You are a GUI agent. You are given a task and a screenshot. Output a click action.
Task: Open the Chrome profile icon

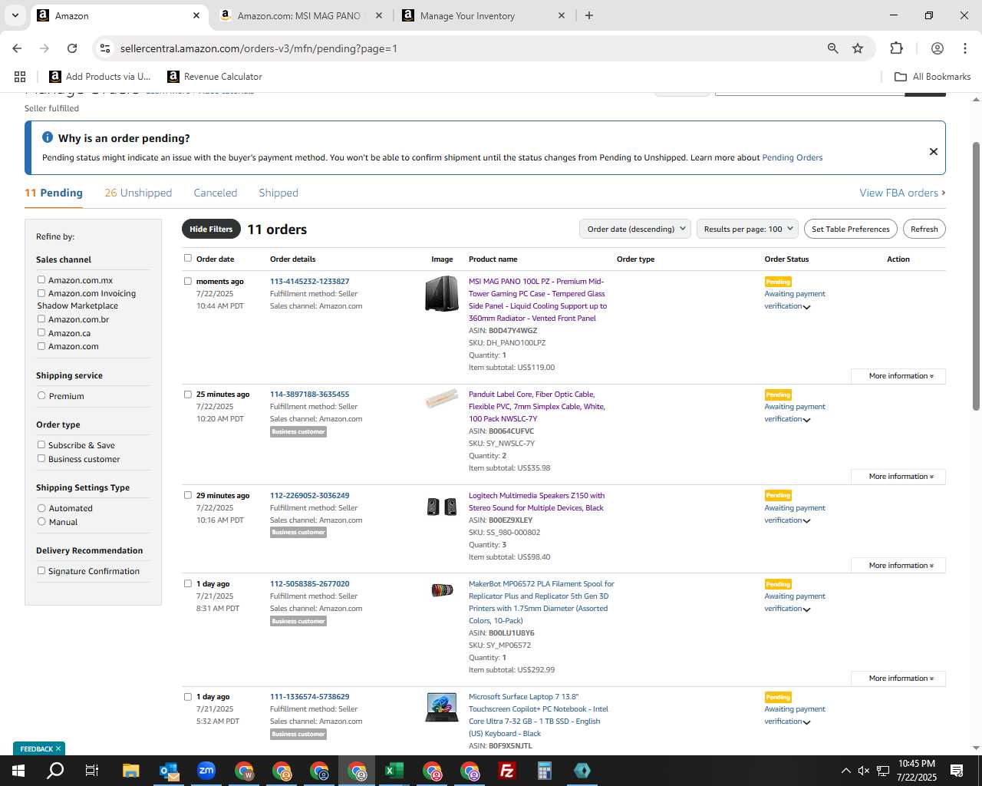937,48
